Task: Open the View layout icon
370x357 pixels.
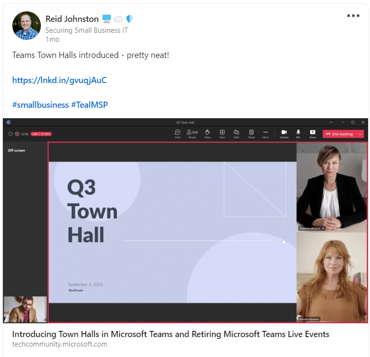Action: tap(222, 134)
